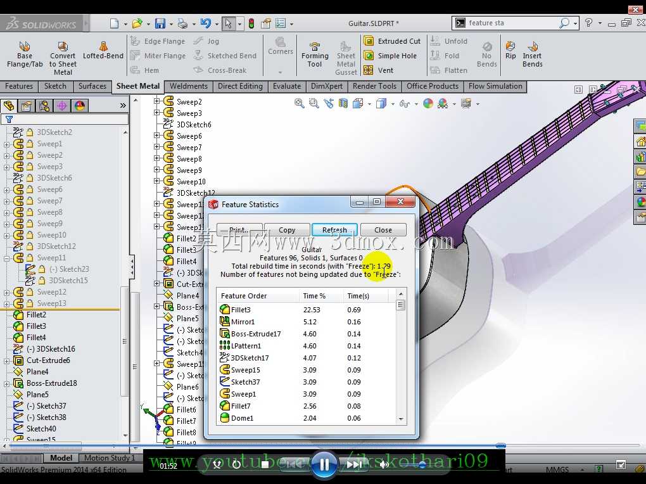This screenshot has width=646, height=484.
Task: Open the Forming Tool
Action: click(315, 54)
